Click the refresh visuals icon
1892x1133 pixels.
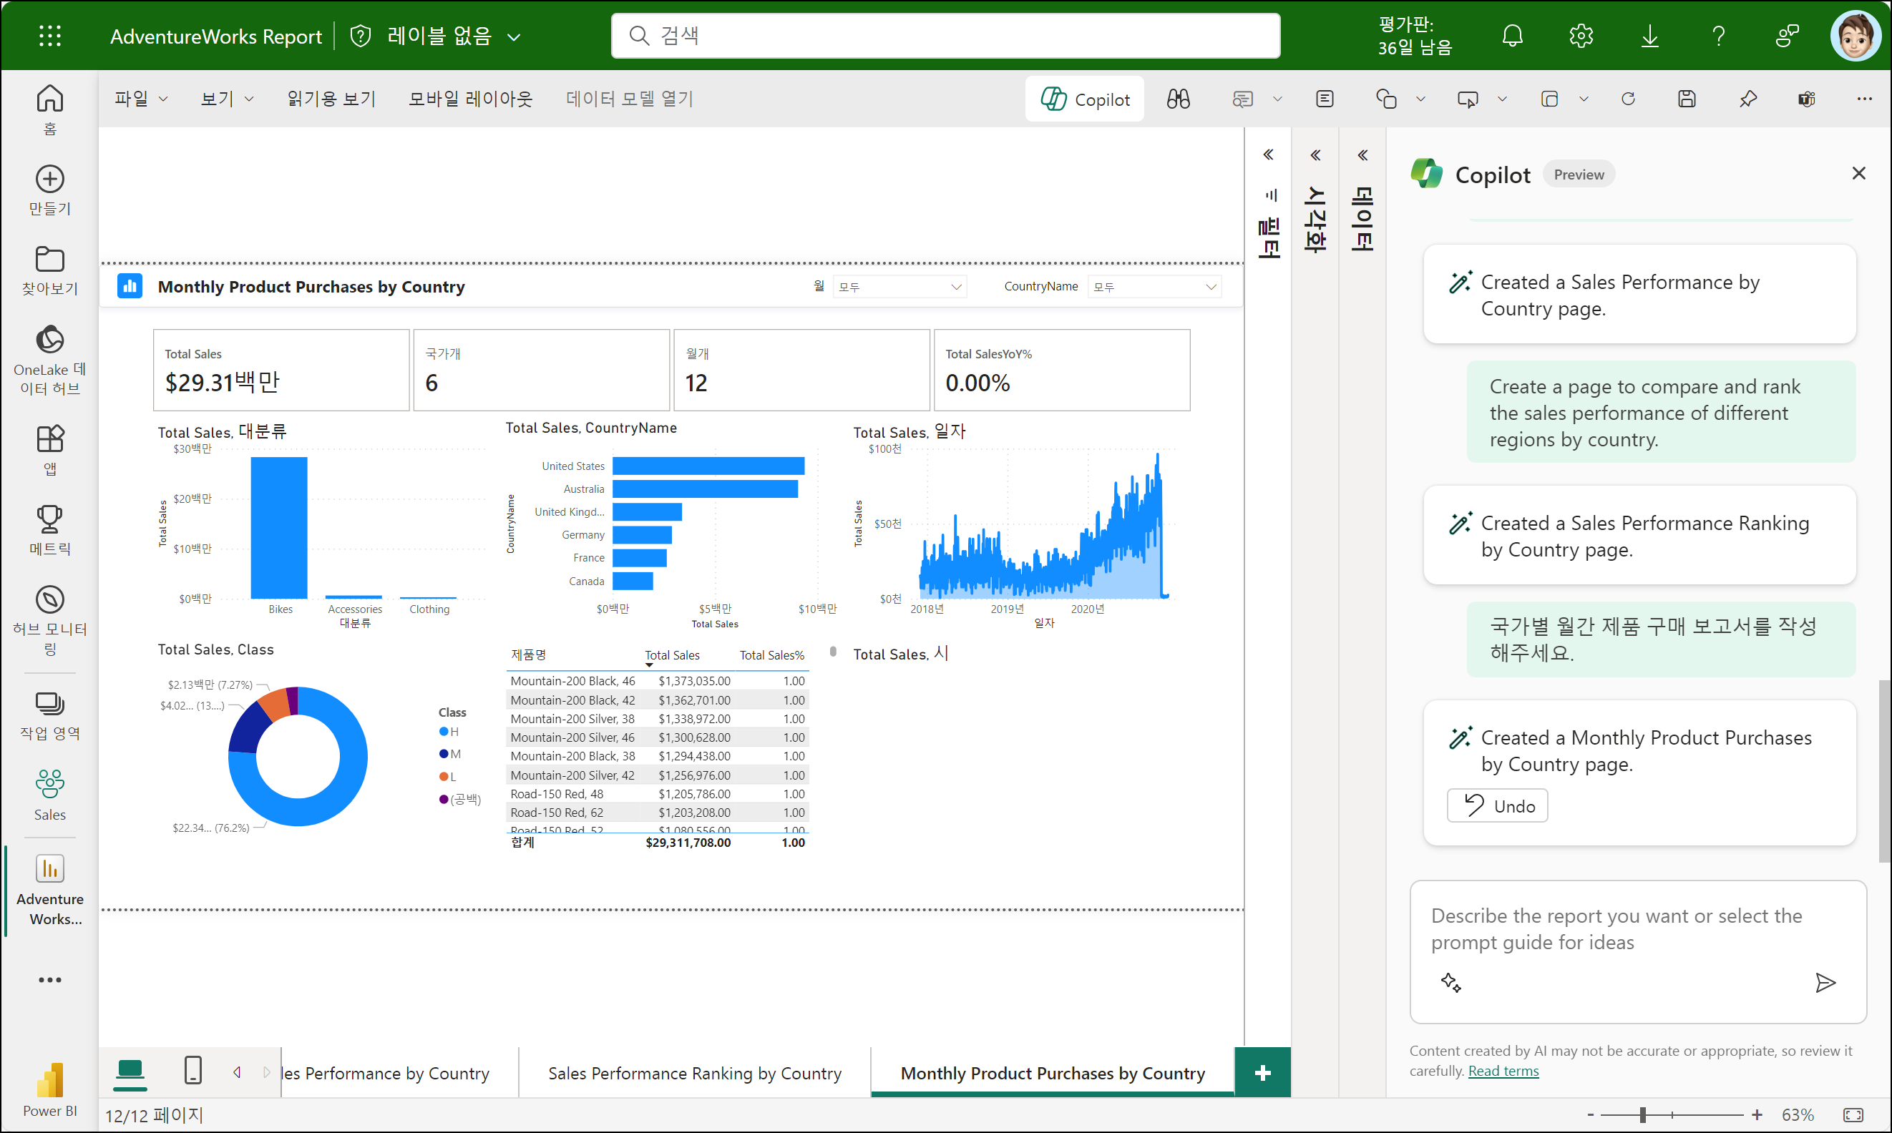click(x=1628, y=99)
